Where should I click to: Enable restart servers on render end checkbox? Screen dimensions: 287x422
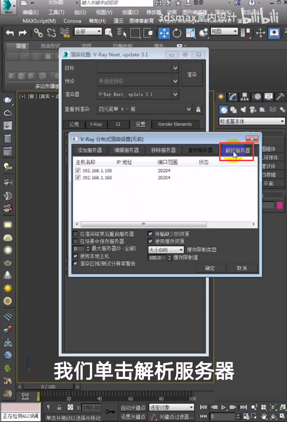[76, 234]
